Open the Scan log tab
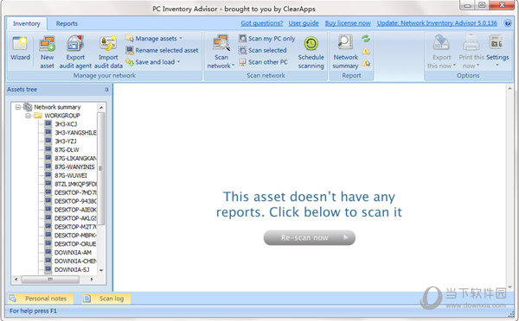 point(106,299)
